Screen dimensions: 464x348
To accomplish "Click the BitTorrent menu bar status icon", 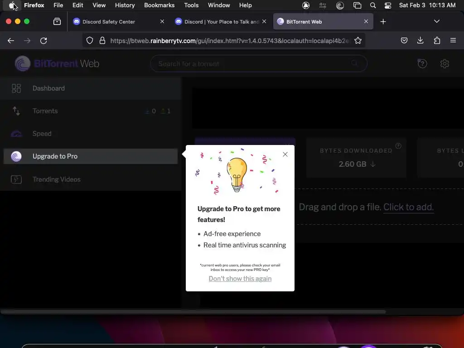I will pyautogui.click(x=340, y=5).
